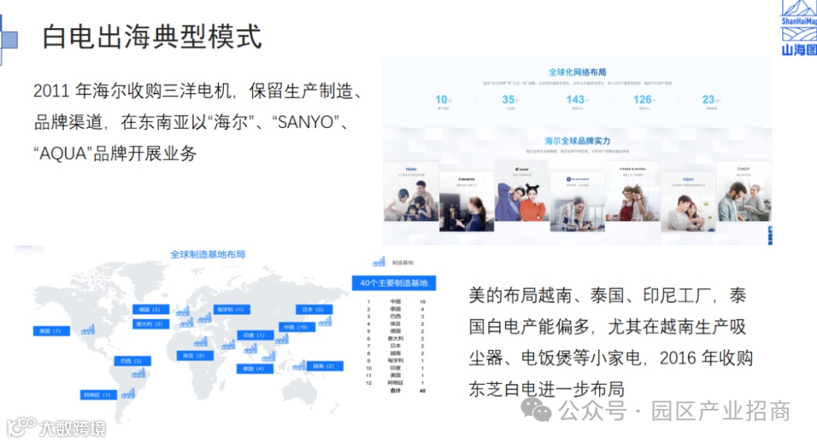
Task: Click the factory legend icon beside 制造基地
Action: pyautogui.click(x=379, y=262)
